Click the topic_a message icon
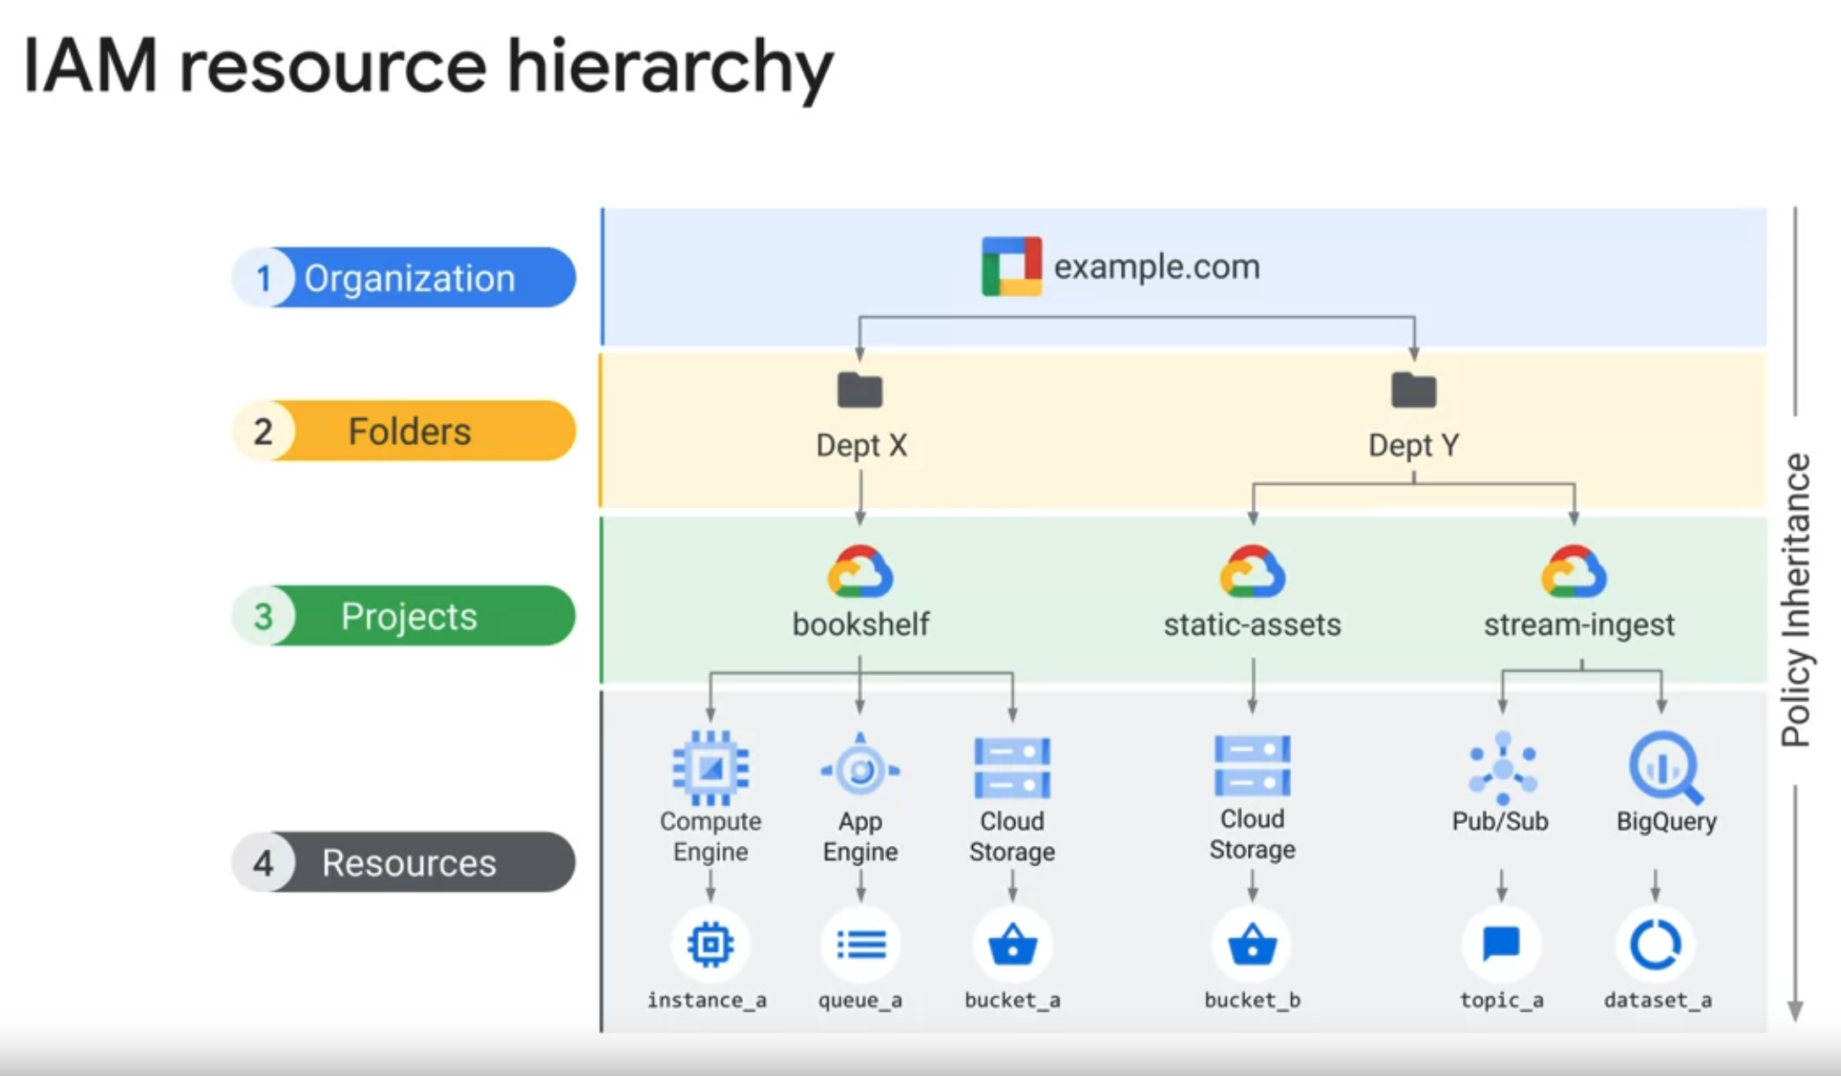 click(1502, 944)
